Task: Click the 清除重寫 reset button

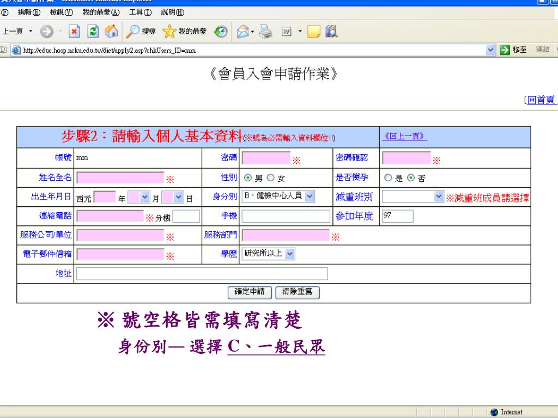Action: pyautogui.click(x=298, y=292)
